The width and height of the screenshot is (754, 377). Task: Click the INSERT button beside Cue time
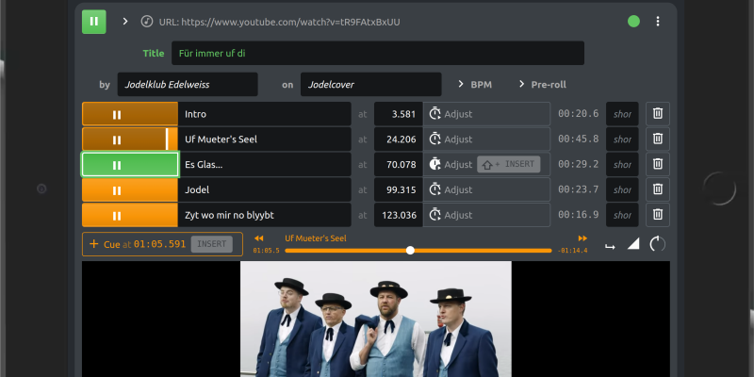[x=211, y=244]
